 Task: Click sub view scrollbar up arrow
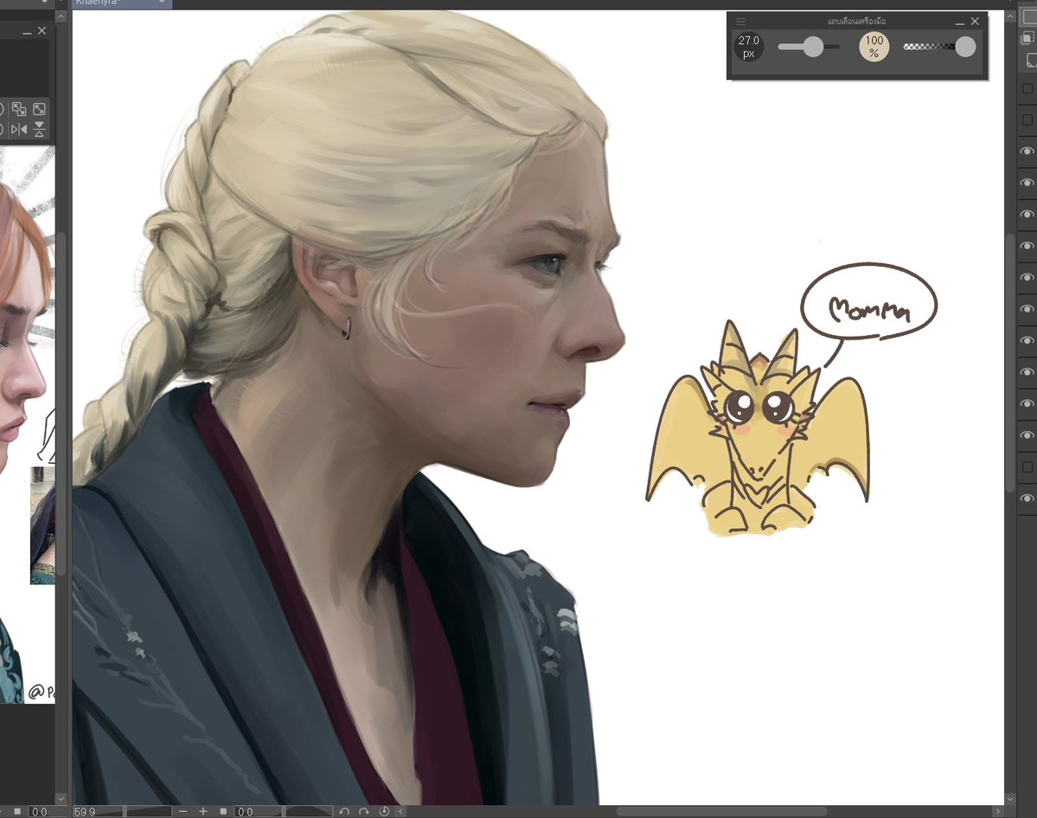click(x=61, y=16)
